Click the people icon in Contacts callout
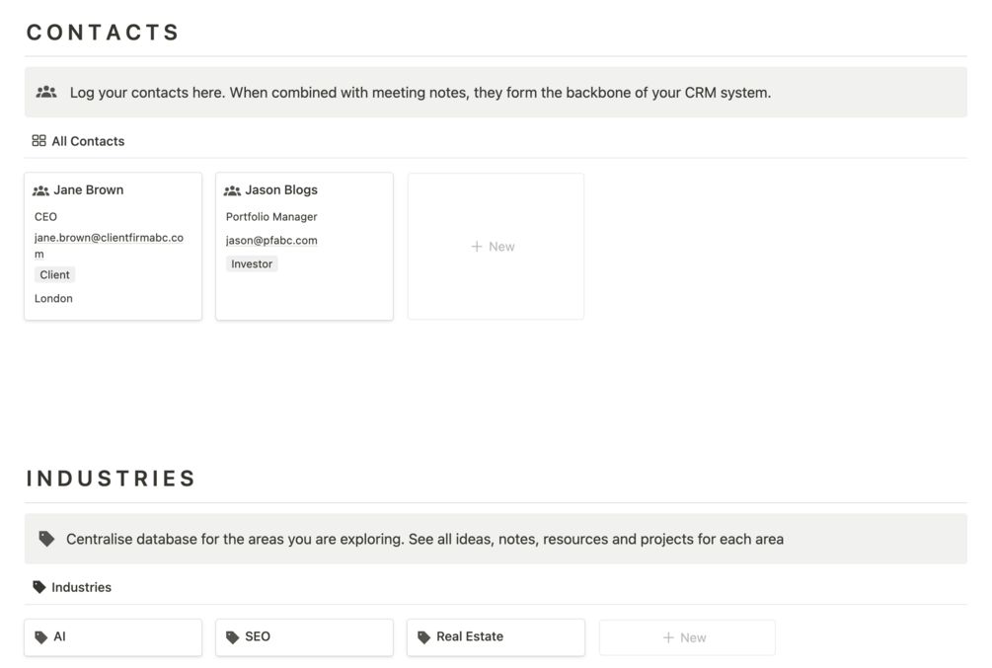The width and height of the screenshot is (992, 668). pyautogui.click(x=46, y=93)
